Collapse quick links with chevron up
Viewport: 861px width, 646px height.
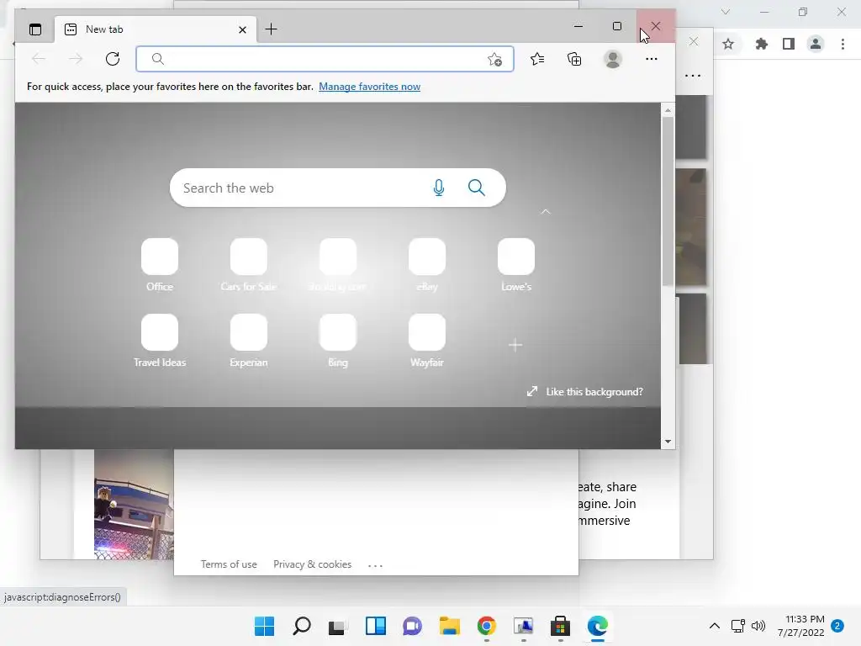tap(545, 211)
